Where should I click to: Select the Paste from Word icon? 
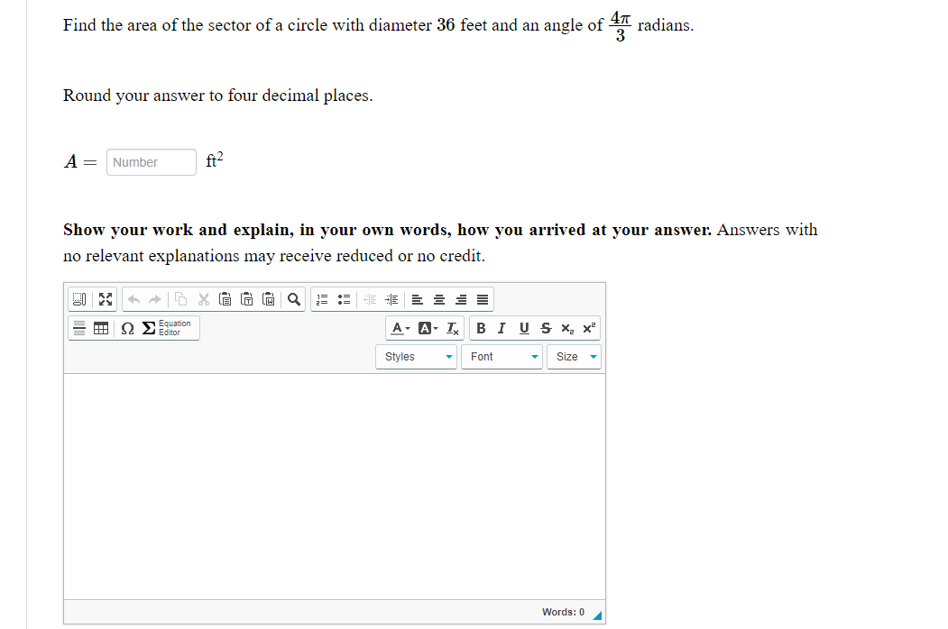pyautogui.click(x=269, y=299)
